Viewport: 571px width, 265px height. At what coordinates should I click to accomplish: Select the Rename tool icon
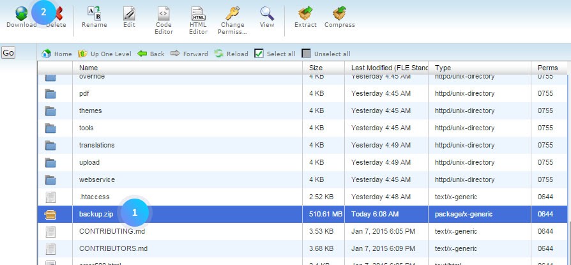click(93, 13)
